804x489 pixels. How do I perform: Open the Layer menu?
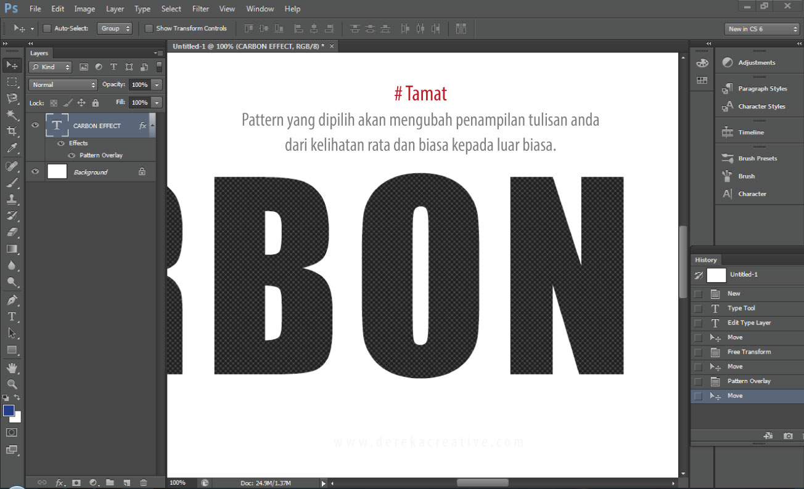[x=115, y=9]
